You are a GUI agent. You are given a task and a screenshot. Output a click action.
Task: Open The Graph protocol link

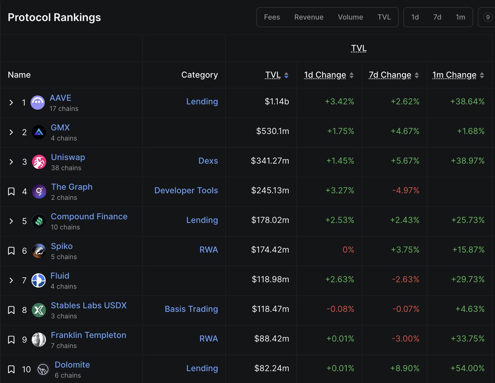coord(72,187)
